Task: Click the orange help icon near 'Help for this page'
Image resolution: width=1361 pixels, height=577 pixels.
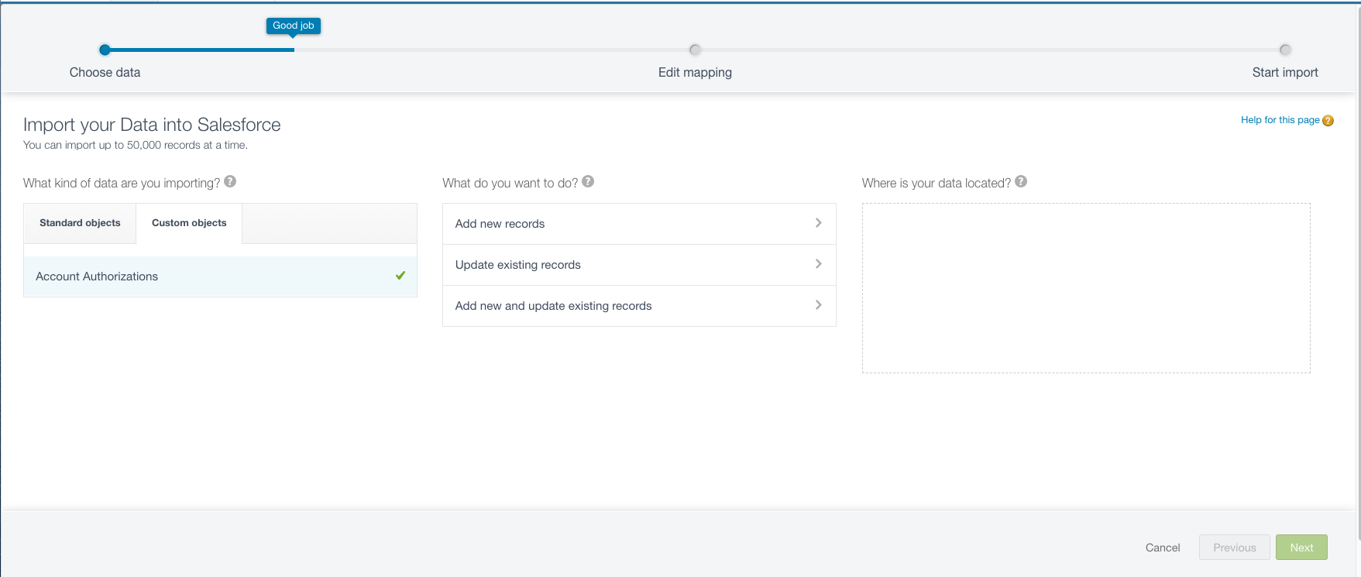Action: coord(1328,121)
